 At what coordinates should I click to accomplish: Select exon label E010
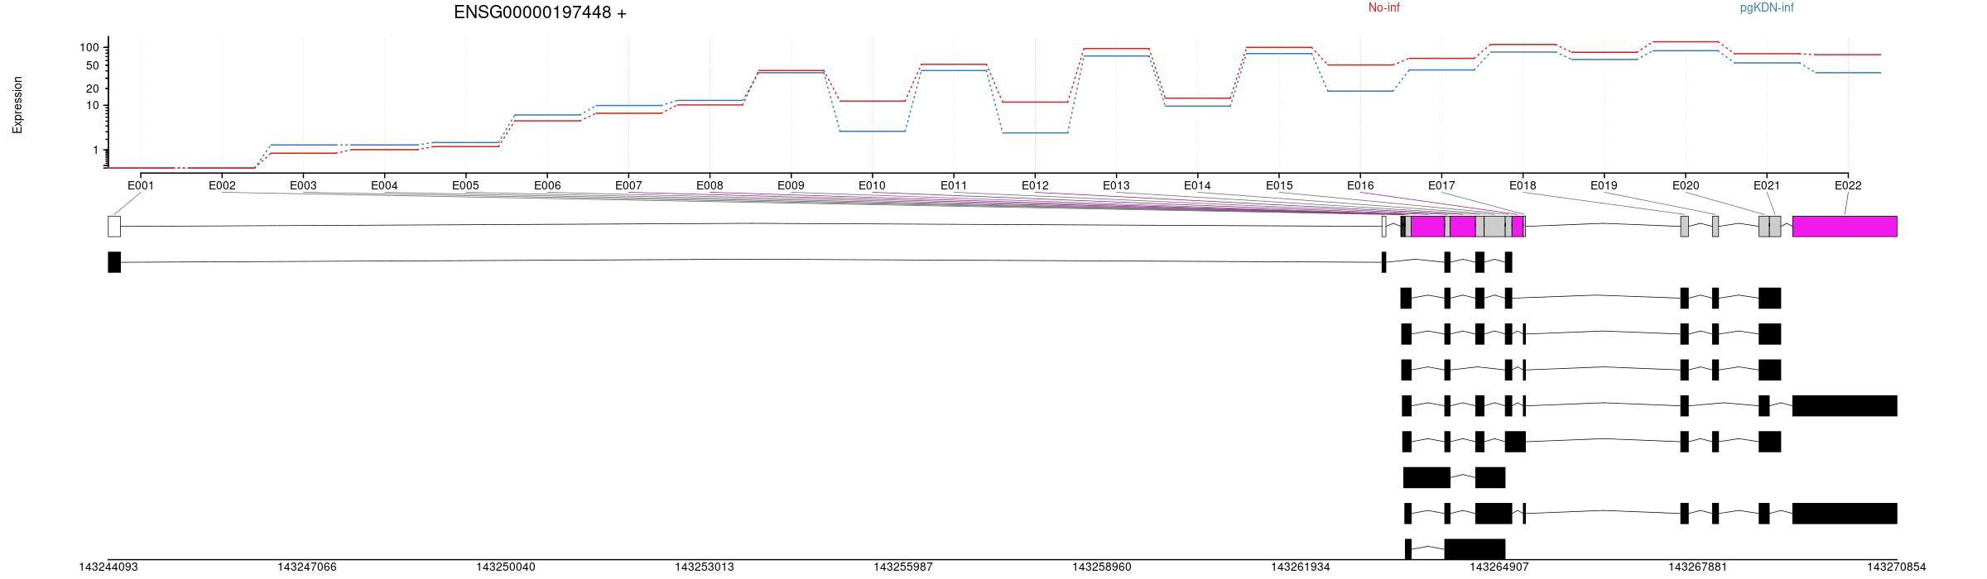872,185
